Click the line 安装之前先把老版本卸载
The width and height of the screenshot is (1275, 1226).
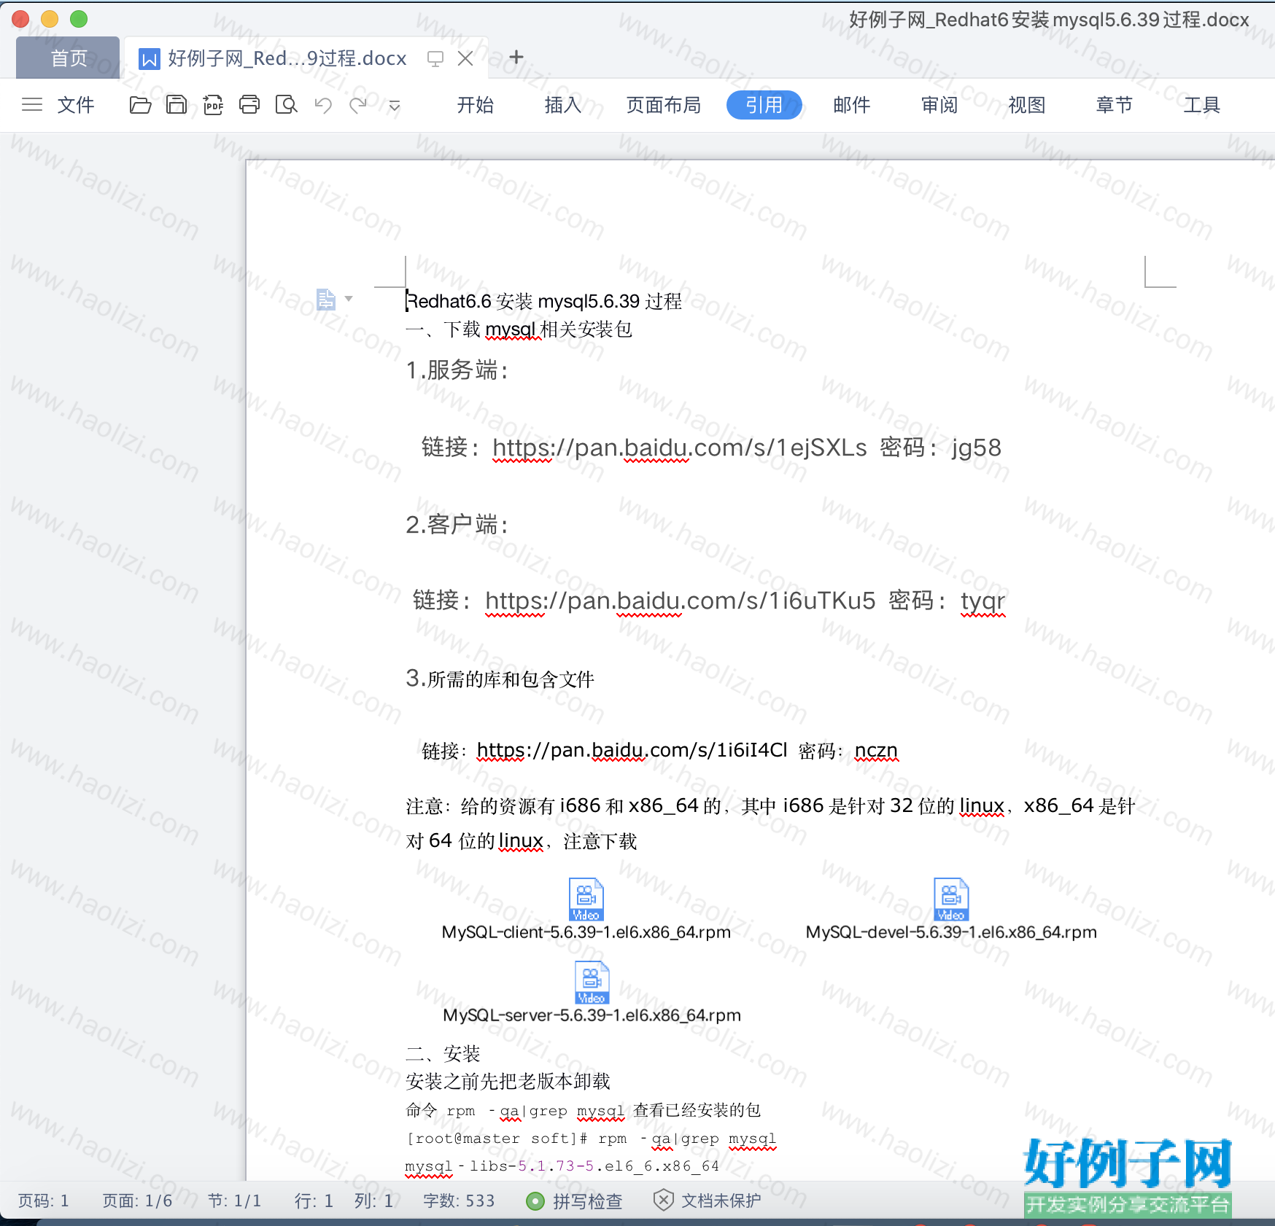pyautogui.click(x=508, y=1082)
